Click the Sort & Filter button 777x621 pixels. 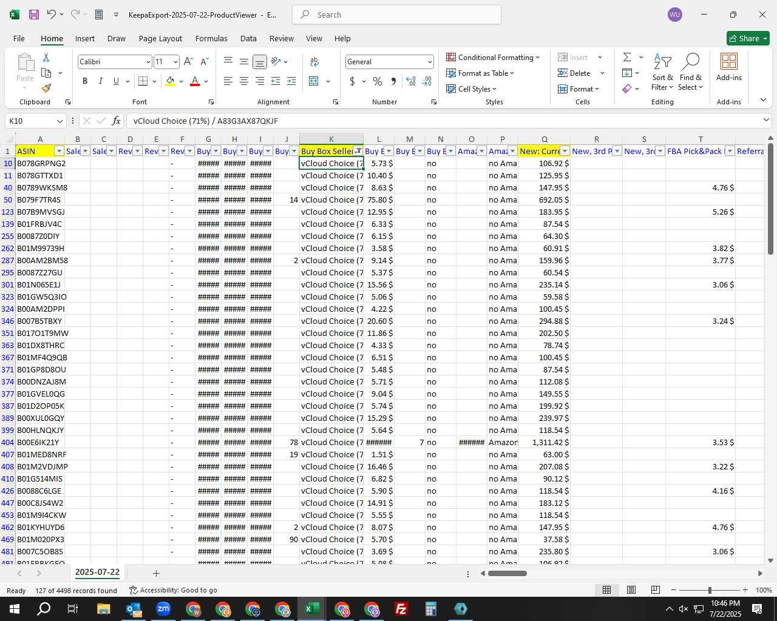click(x=662, y=72)
